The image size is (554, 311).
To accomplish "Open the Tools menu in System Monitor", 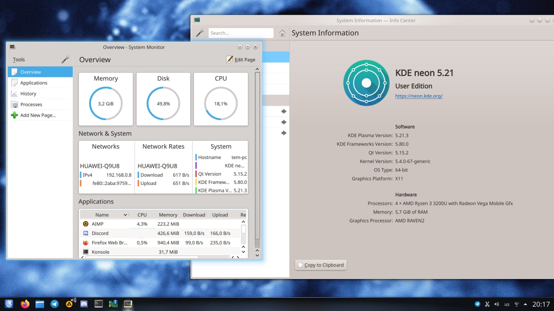I will coord(19,60).
